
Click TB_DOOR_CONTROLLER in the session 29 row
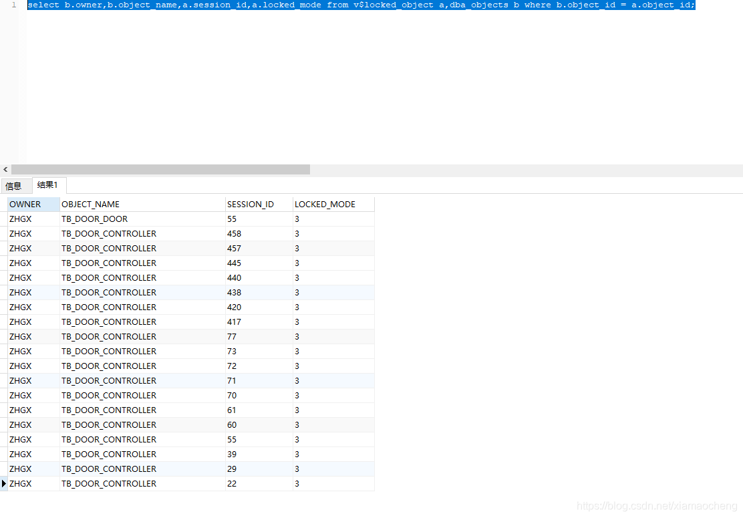pyautogui.click(x=142, y=469)
